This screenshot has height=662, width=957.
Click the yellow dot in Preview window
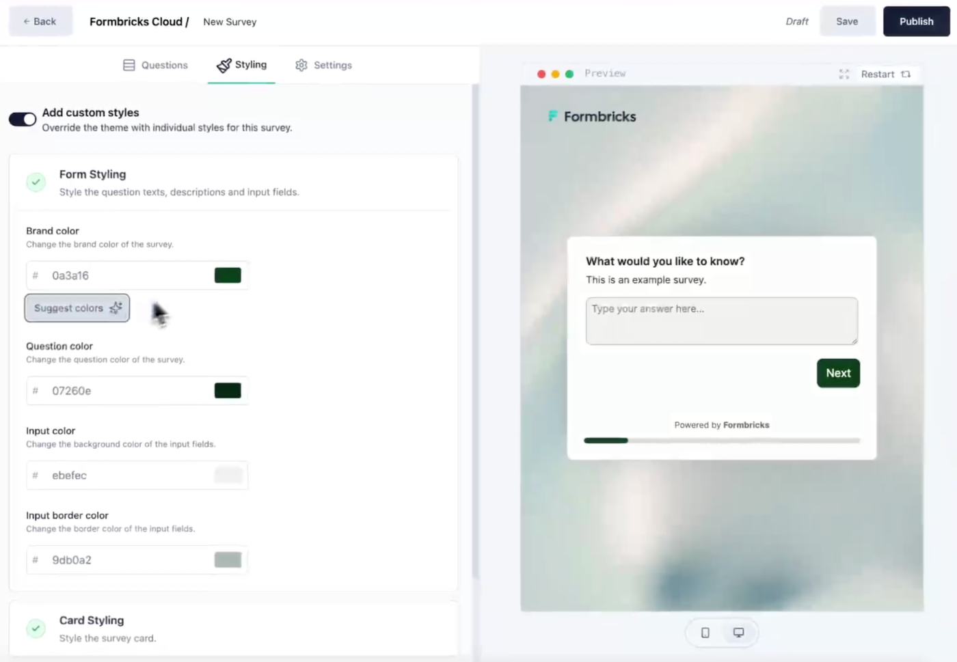coord(555,74)
